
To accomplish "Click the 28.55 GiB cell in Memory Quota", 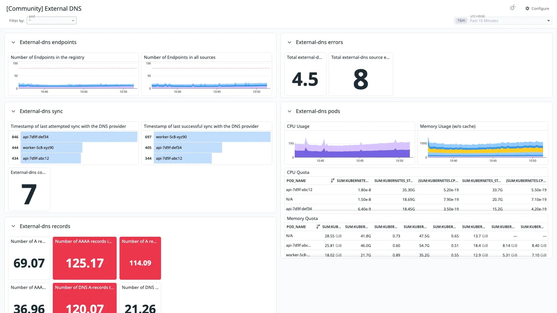I will pyautogui.click(x=333, y=236).
